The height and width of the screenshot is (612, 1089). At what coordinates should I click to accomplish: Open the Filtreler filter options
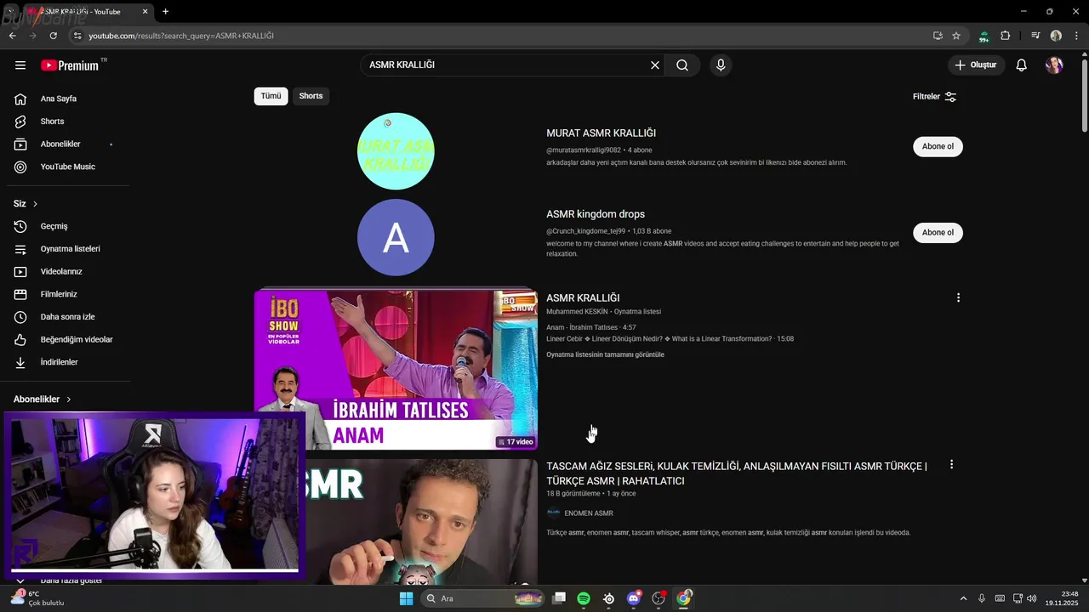point(935,97)
